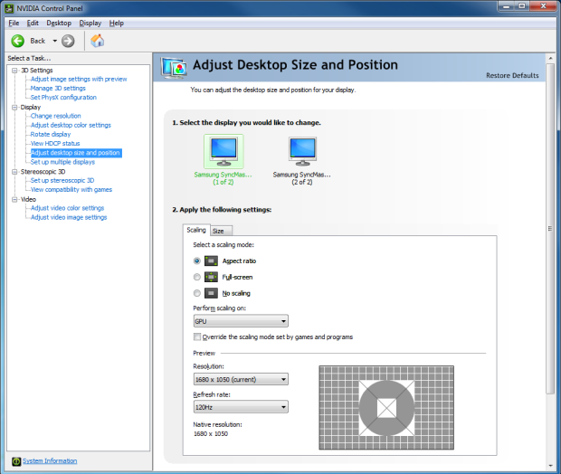Open Adjust desktop color settings
Viewport: 561px width, 474px height.
coord(71,125)
